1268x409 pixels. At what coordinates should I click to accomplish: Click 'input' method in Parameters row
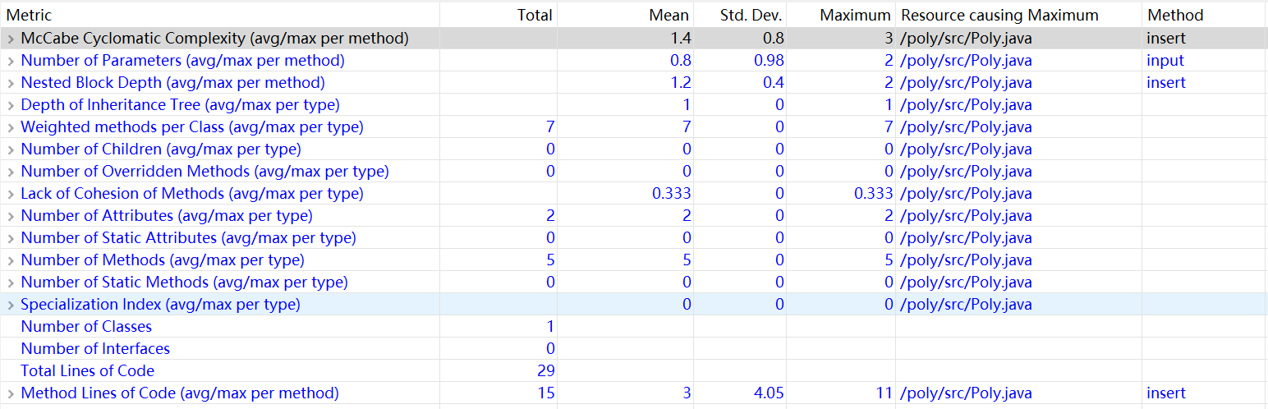point(1165,61)
